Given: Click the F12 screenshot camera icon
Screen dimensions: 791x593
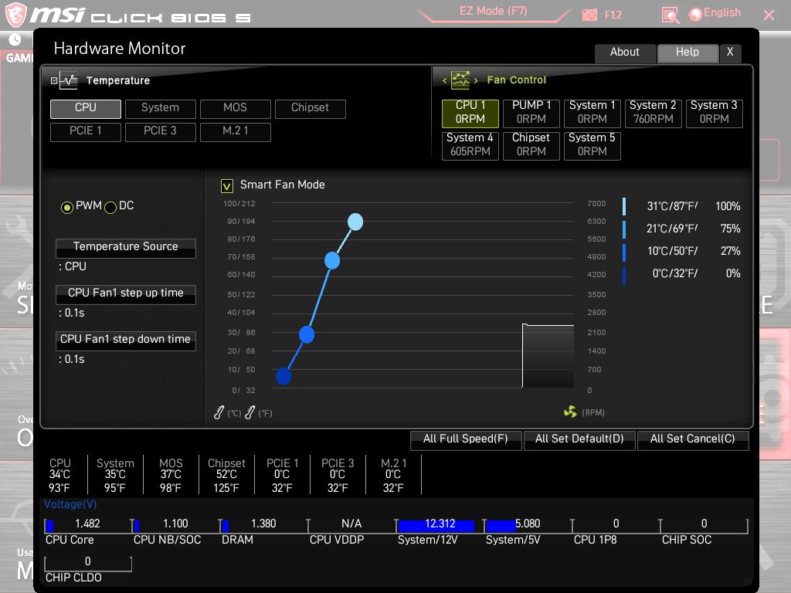Looking at the screenshot, I should tap(589, 15).
